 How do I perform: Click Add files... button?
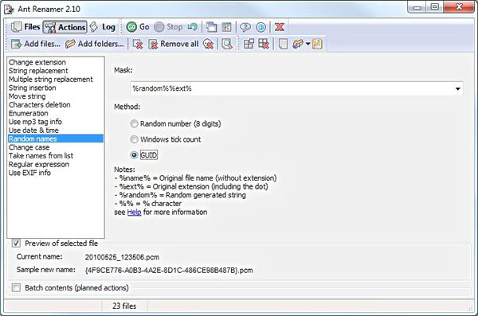pos(35,44)
